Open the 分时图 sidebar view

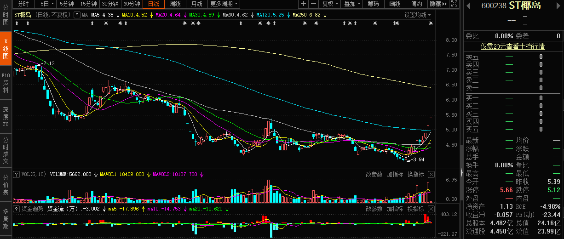[6, 15]
